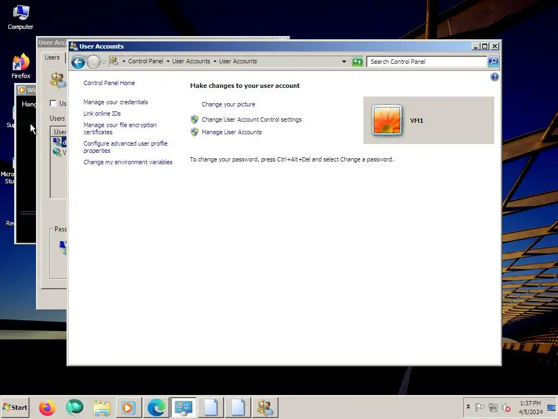
Task: Open Windows Explorer from the taskbar
Action: pyautogui.click(x=102, y=408)
